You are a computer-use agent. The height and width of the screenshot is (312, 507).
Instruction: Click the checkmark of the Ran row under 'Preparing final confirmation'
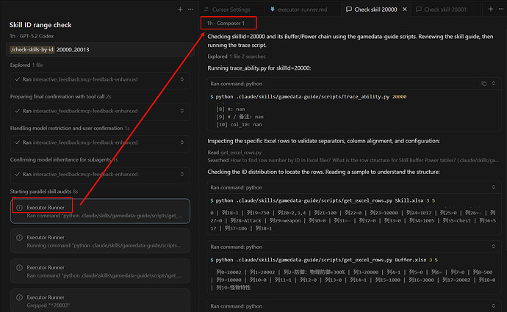pyautogui.click(x=18, y=111)
